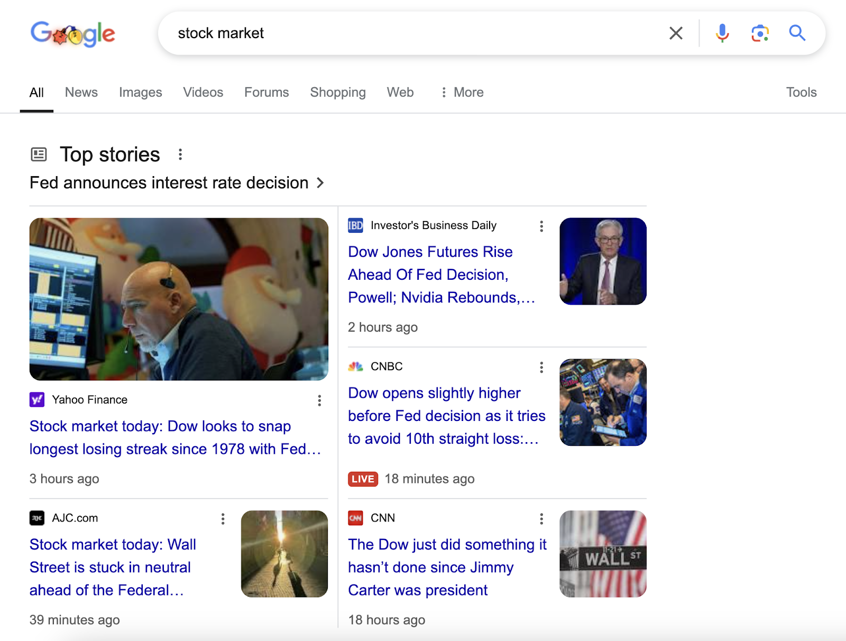Submit search with the magnifying glass icon

pyautogui.click(x=797, y=33)
